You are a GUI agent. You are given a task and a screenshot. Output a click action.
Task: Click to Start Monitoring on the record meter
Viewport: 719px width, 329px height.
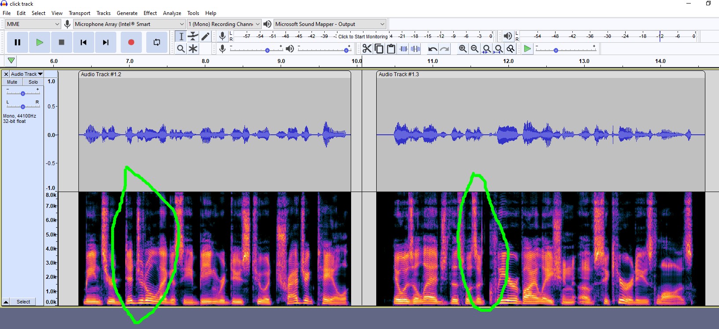pos(363,37)
